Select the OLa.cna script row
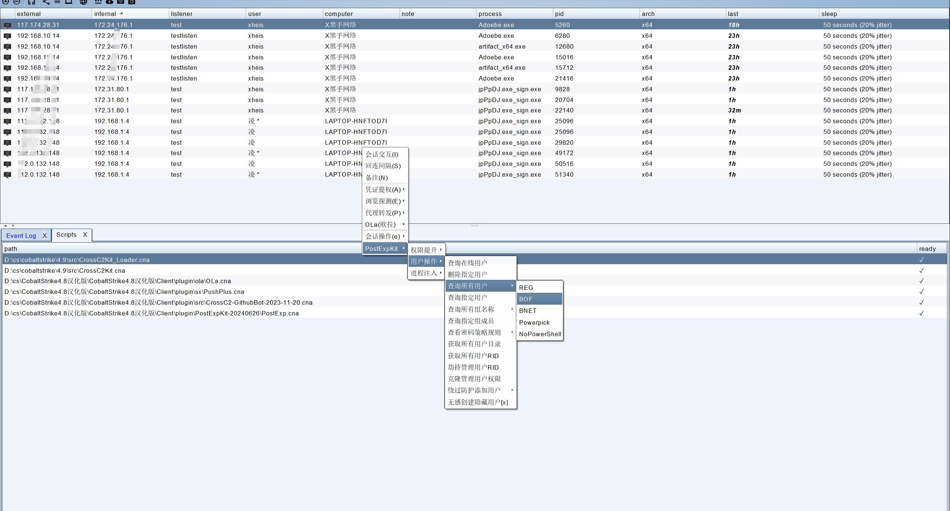 pos(475,281)
